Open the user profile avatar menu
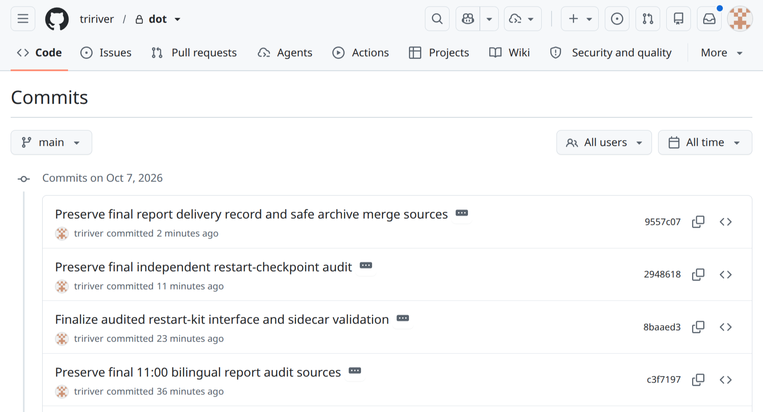Image resolution: width=763 pixels, height=412 pixels. [740, 19]
